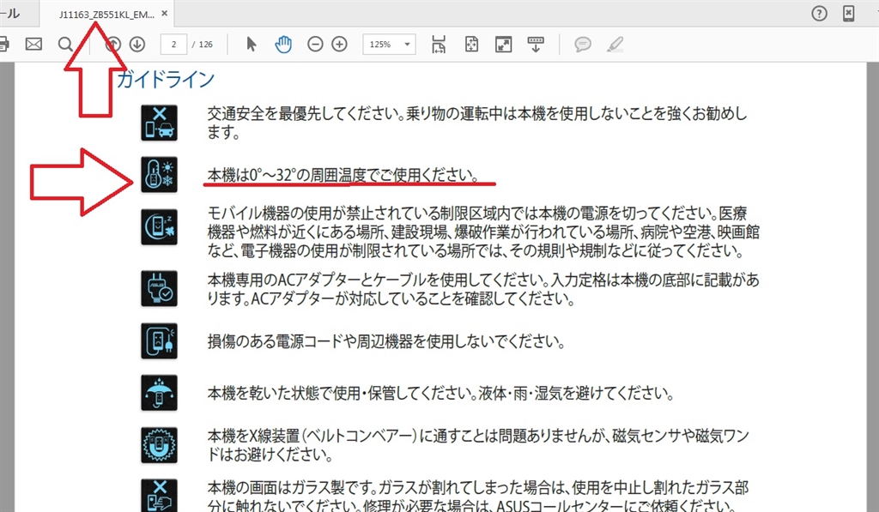Switch to J11163_ZB551KL_EM tab
This screenshot has height=512, width=879.
(106, 15)
